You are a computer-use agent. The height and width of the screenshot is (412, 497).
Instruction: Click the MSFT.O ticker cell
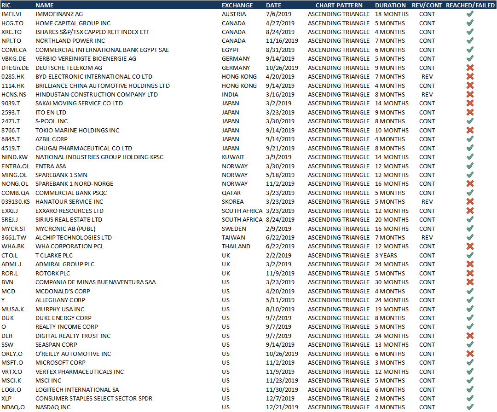click(x=11, y=363)
